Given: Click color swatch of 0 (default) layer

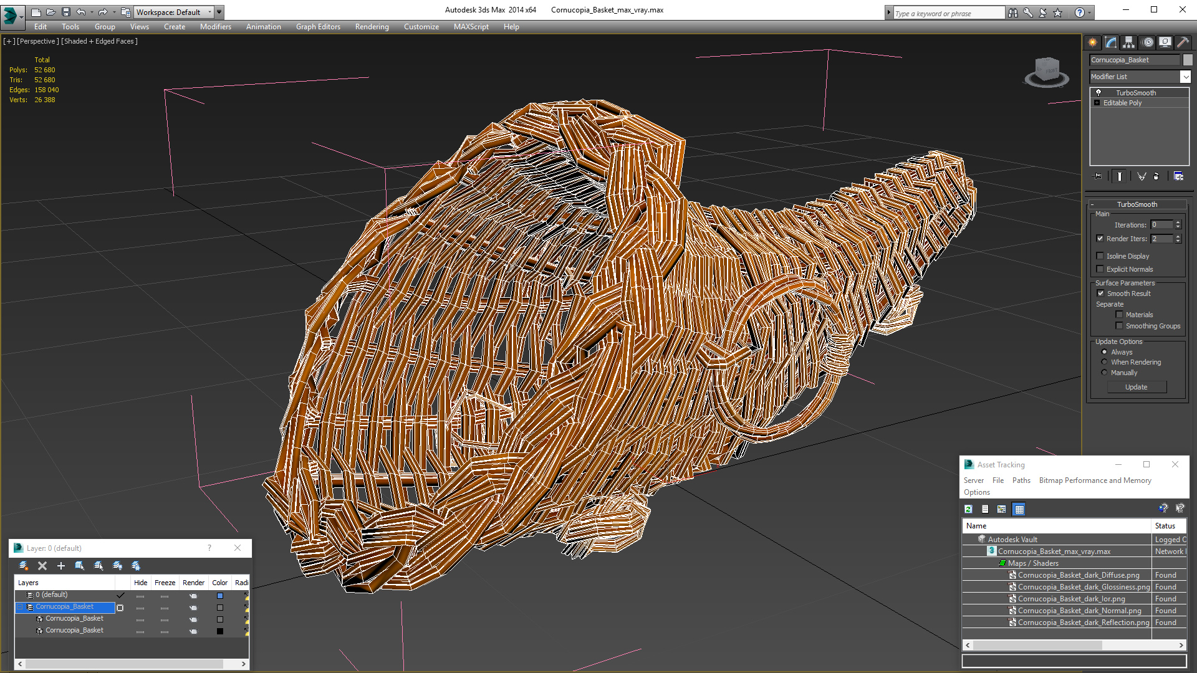Looking at the screenshot, I should coord(219,596).
